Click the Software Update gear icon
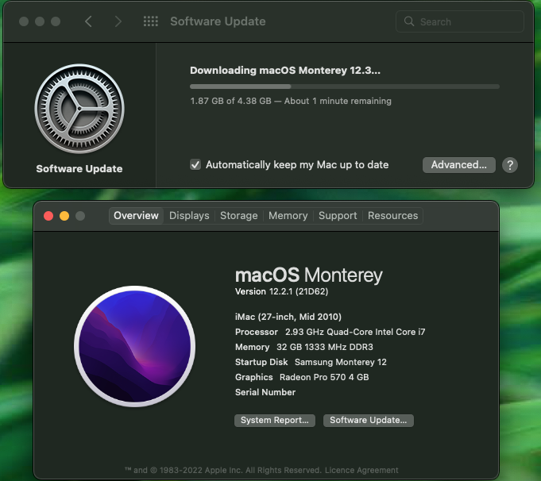Image resolution: width=541 pixels, height=481 pixels. 79,109
